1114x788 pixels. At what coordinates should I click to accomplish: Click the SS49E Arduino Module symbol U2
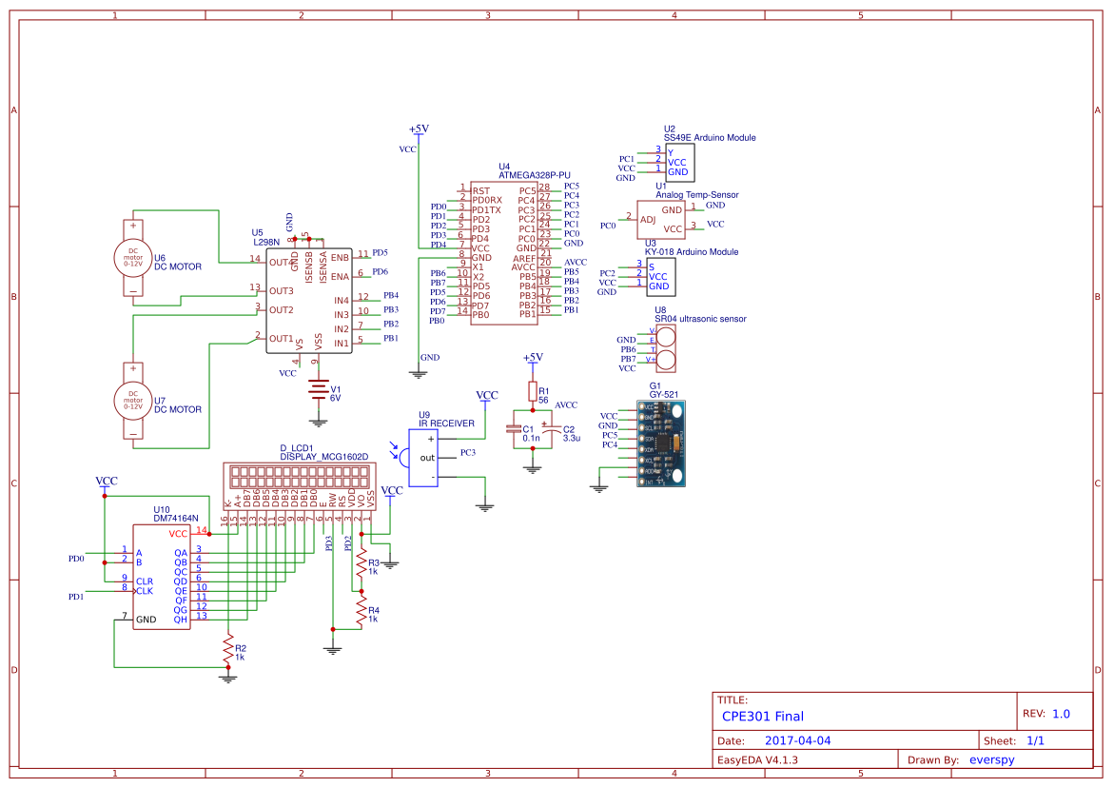[680, 162]
